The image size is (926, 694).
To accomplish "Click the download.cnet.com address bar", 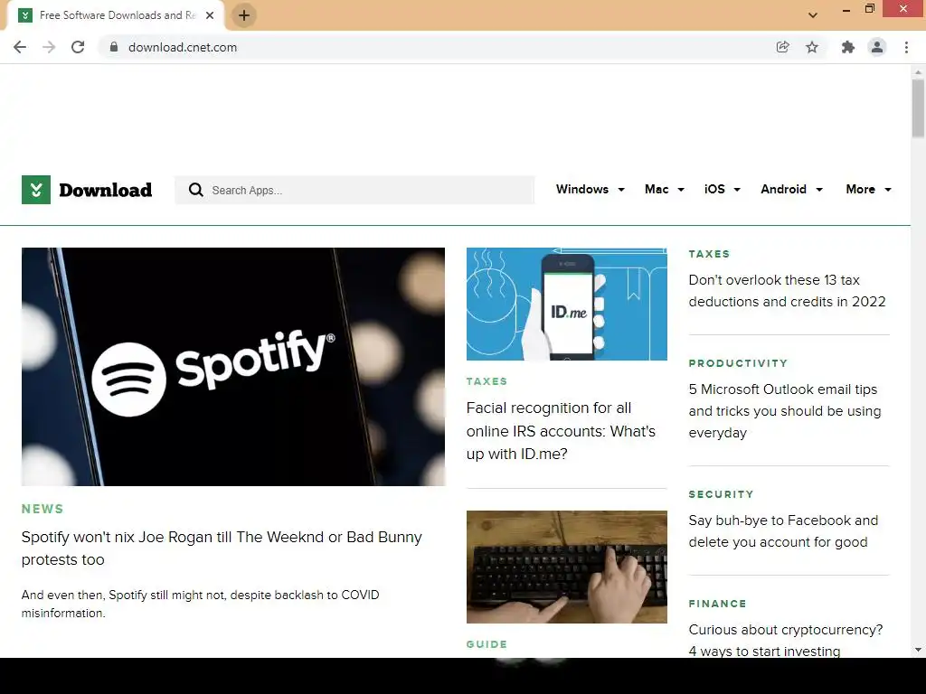I will click(x=437, y=47).
